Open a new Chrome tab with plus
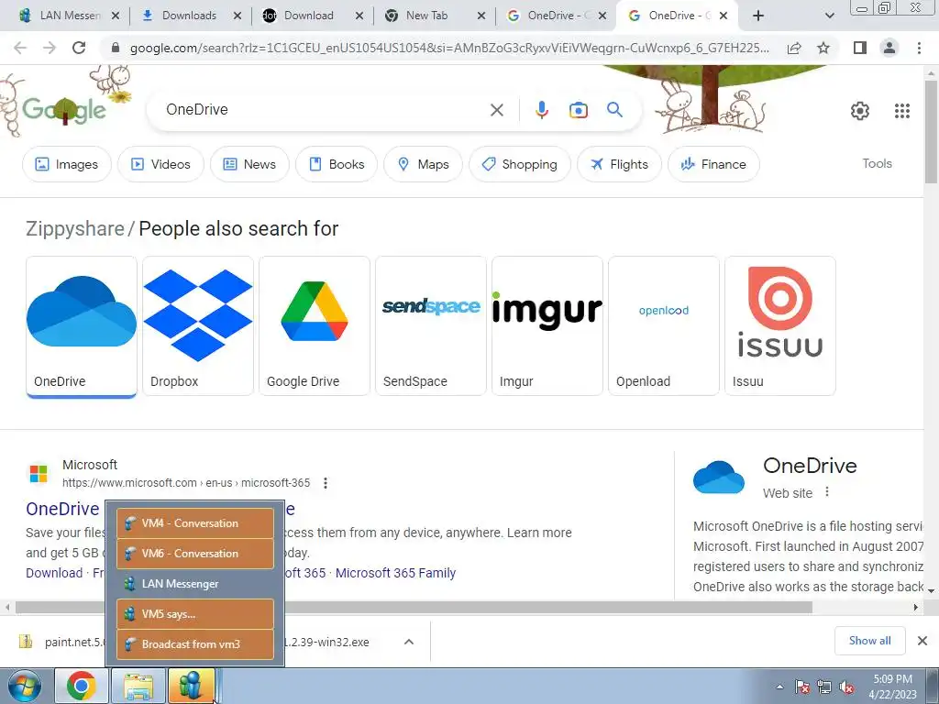 pyautogui.click(x=758, y=16)
